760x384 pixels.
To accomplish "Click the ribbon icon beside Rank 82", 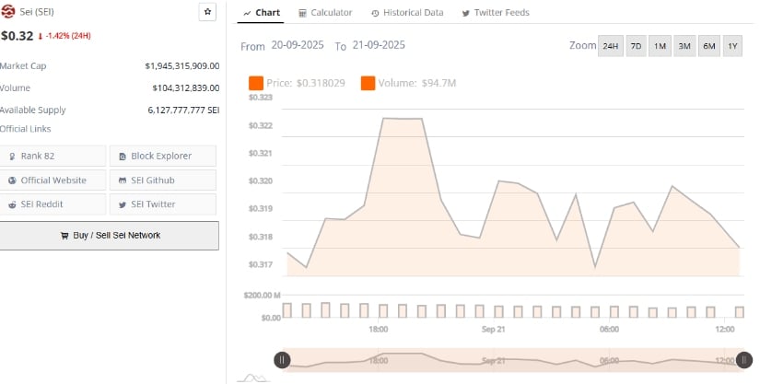I will click(x=12, y=157).
